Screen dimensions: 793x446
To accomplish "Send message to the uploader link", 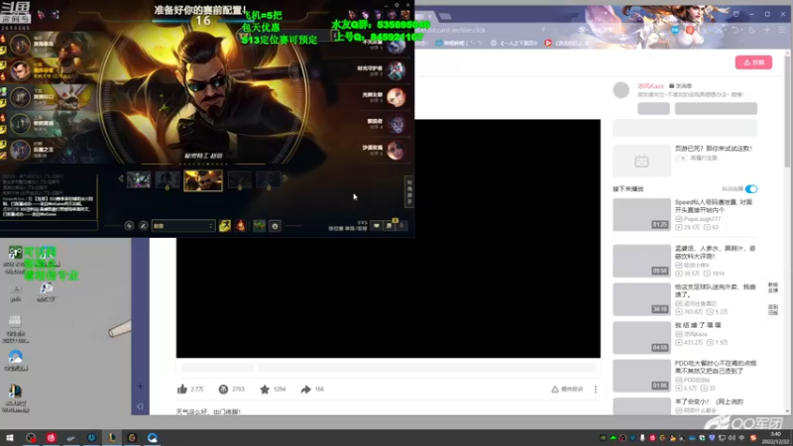I will (680, 86).
